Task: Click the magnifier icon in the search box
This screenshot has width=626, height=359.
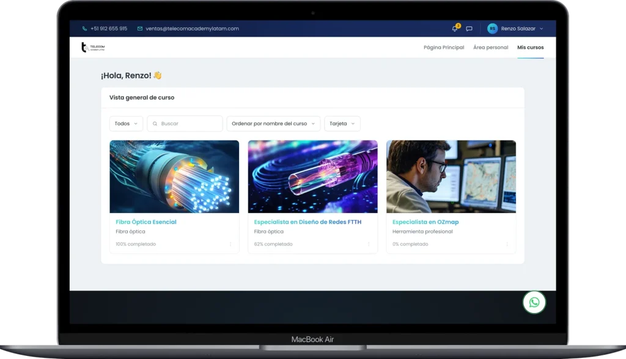Action: coord(155,124)
